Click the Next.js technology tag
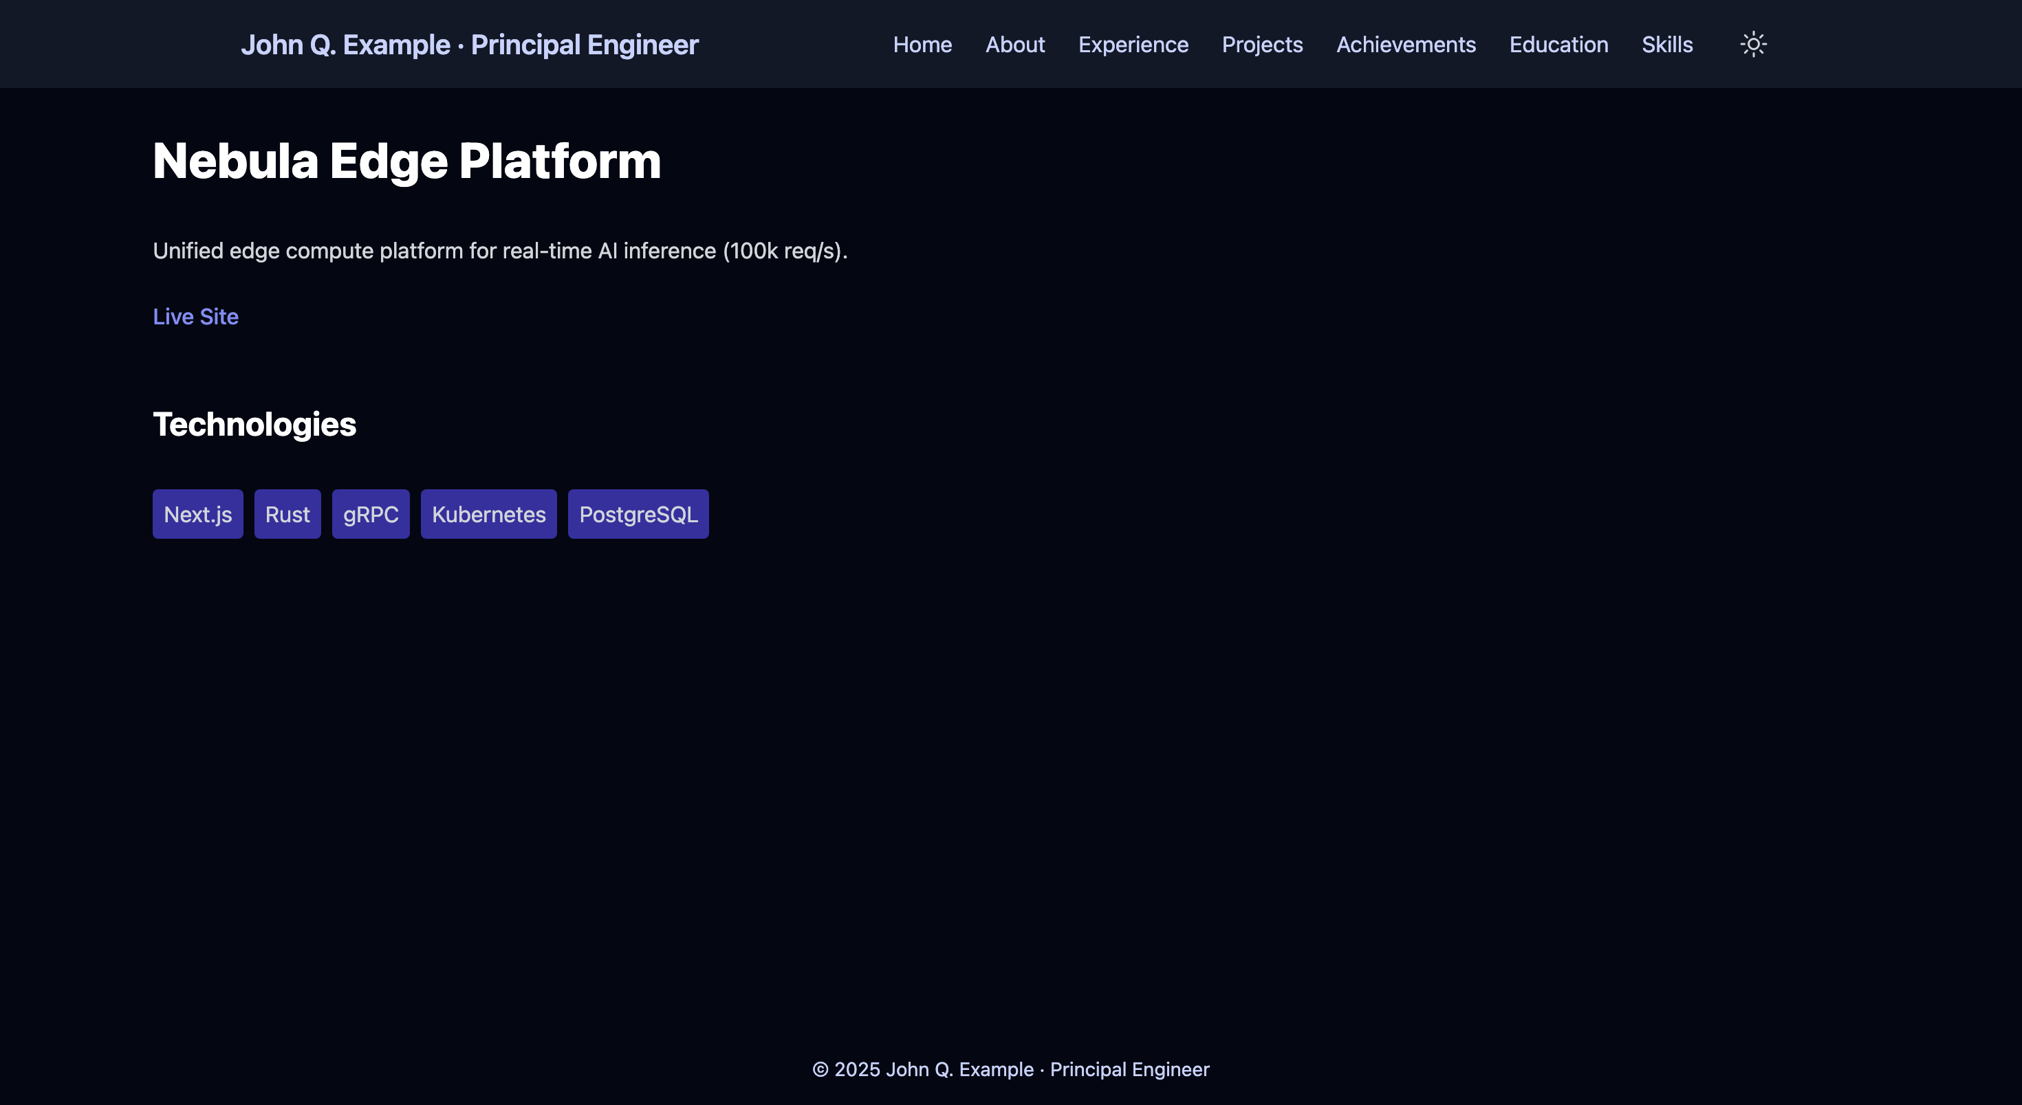Image resolution: width=2022 pixels, height=1105 pixels. click(x=198, y=515)
